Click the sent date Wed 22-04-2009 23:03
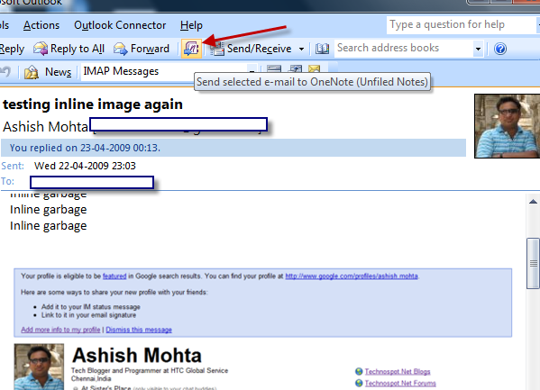Screen dimensions: 540x390 [85, 166]
